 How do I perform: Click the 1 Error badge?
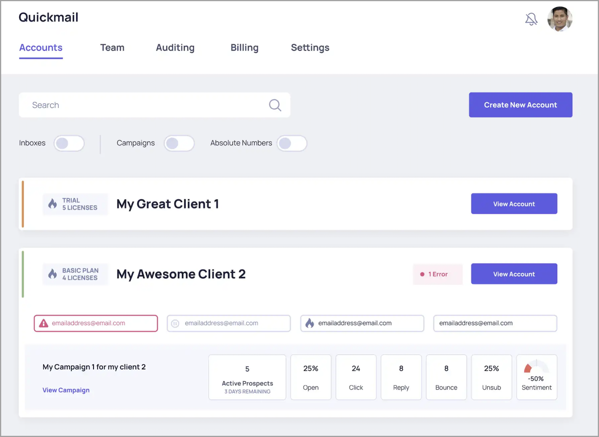[438, 274]
